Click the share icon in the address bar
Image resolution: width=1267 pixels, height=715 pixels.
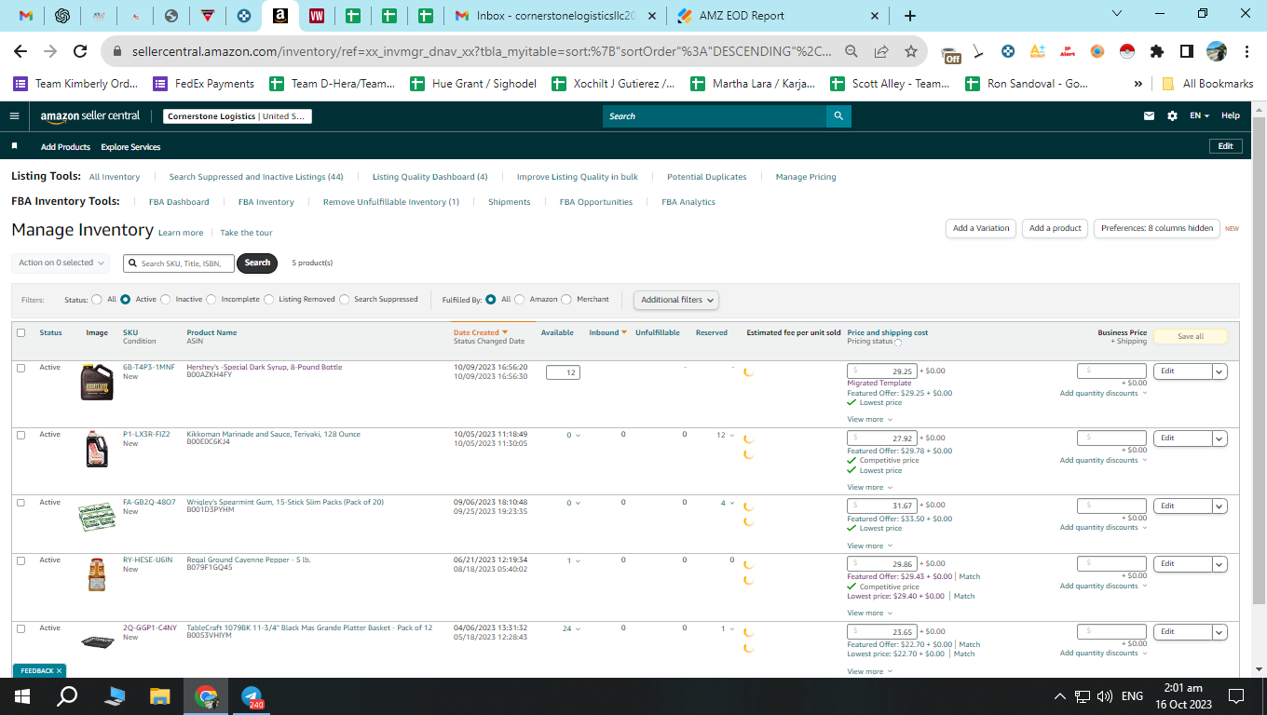[x=880, y=51]
